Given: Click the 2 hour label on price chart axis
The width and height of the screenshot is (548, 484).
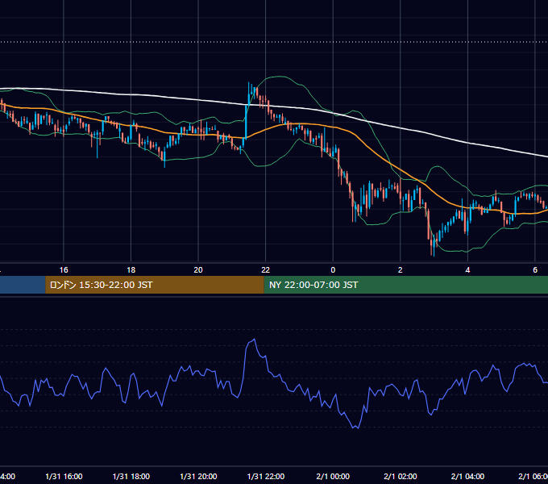Looking at the screenshot, I should pos(401,270).
